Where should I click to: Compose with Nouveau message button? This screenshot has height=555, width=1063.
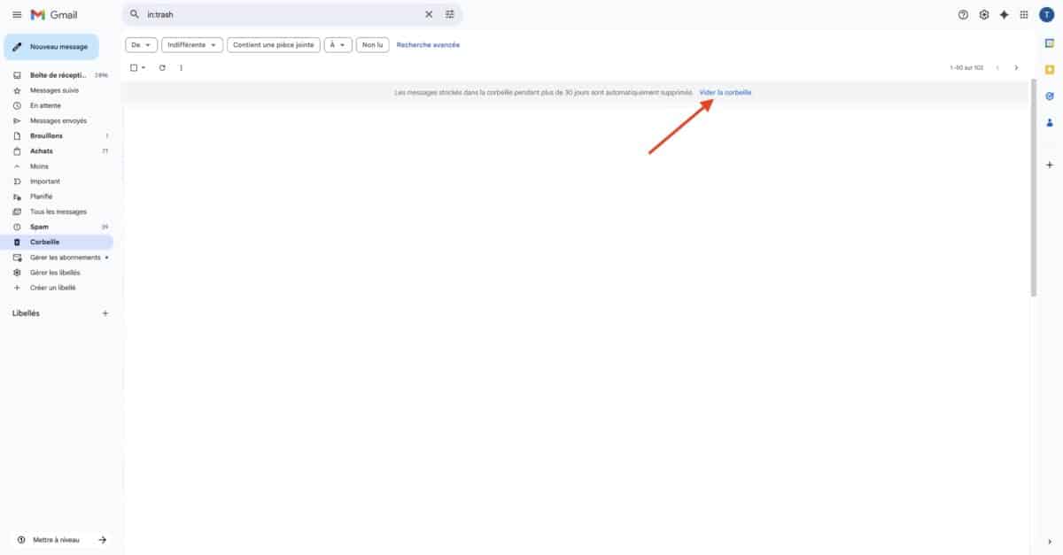[x=51, y=46]
